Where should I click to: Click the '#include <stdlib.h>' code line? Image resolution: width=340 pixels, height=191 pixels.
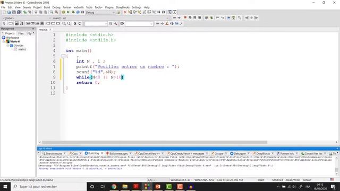click(x=91, y=40)
